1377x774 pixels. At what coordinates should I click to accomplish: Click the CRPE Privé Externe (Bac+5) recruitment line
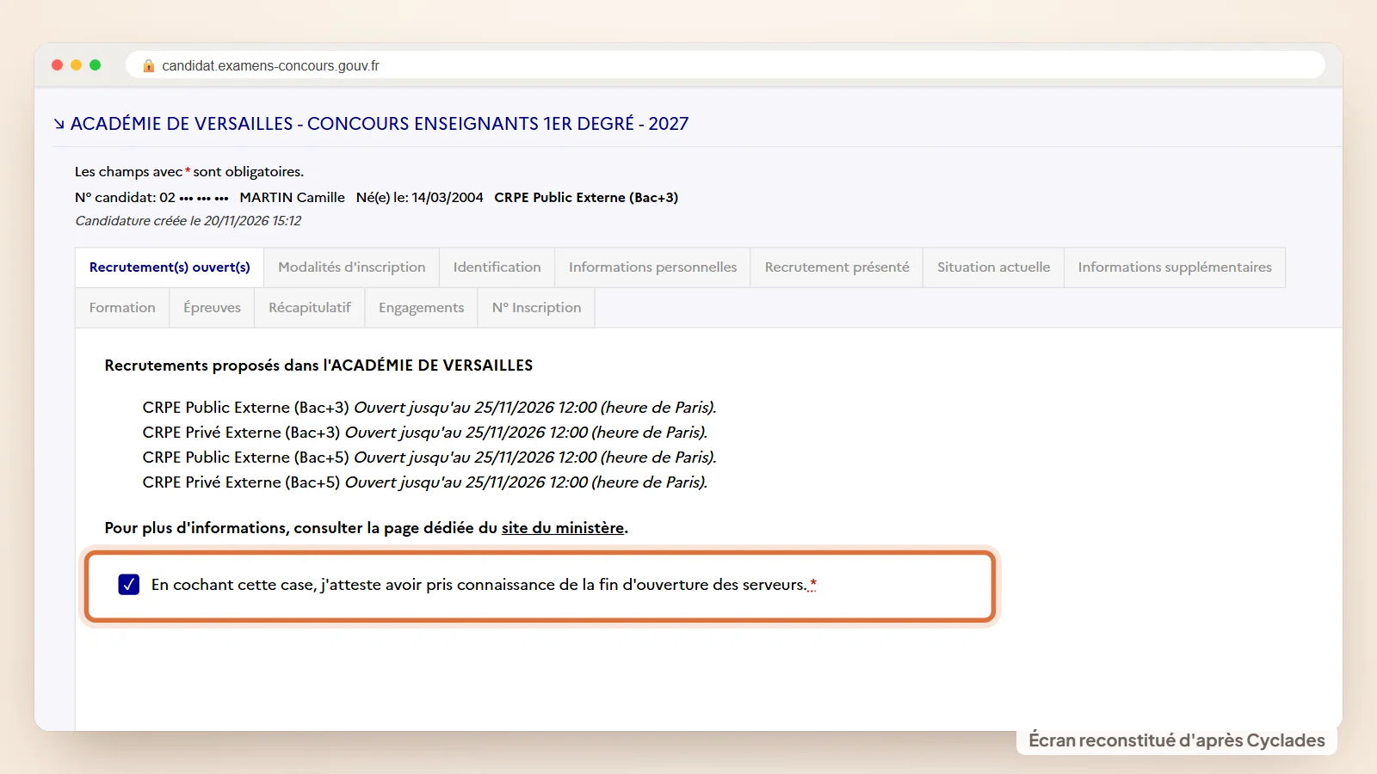click(x=425, y=482)
